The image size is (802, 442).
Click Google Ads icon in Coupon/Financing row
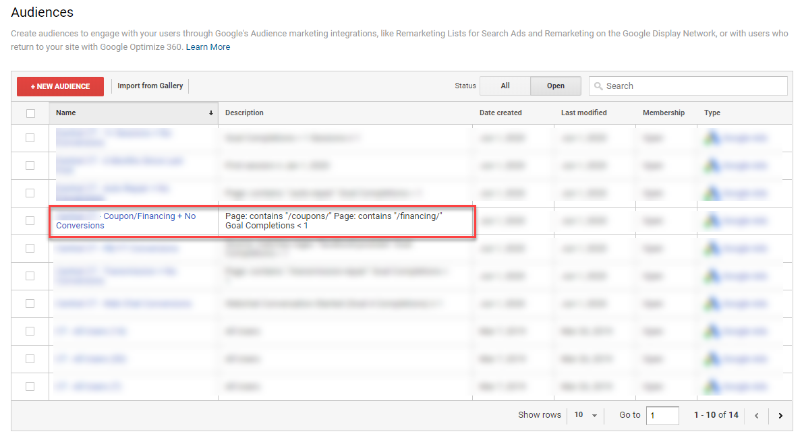coord(710,221)
